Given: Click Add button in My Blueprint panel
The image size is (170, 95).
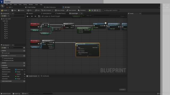Looking at the screenshot, I should point(4,47).
